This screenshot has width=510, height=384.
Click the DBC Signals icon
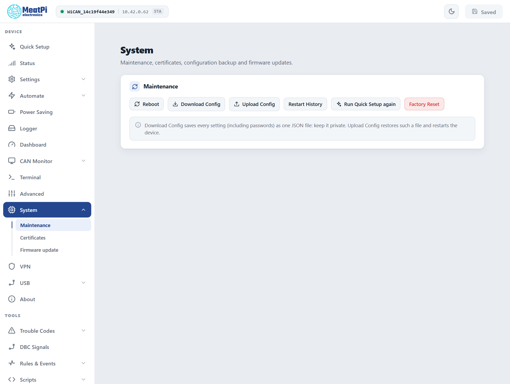12,347
